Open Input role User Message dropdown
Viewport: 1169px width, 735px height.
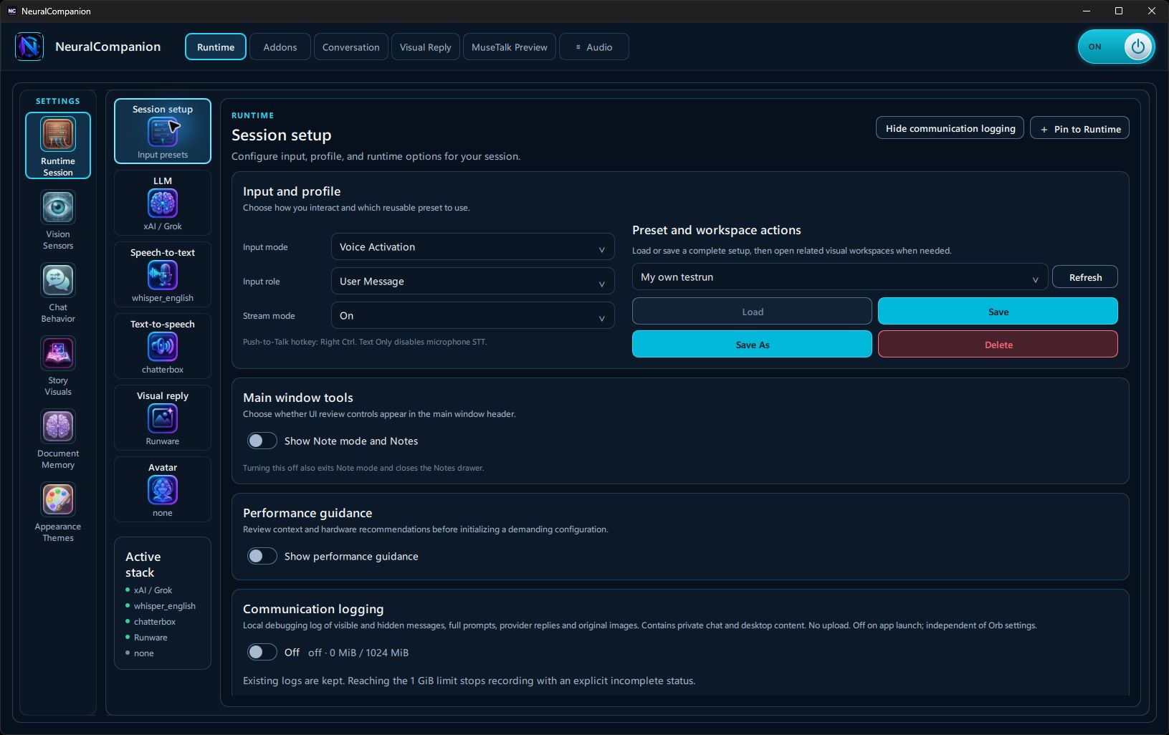pyautogui.click(x=473, y=282)
